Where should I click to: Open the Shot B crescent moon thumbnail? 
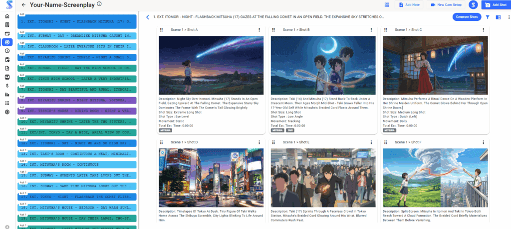[x=323, y=65]
